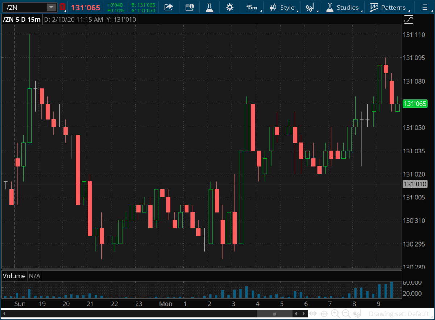This screenshot has width=435, height=320.
Task: Click the +0'040 net change value
Action: (x=115, y=5)
